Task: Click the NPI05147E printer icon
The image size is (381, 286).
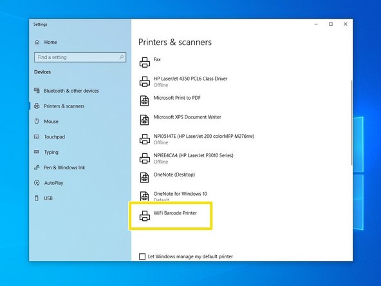Action: click(x=145, y=139)
